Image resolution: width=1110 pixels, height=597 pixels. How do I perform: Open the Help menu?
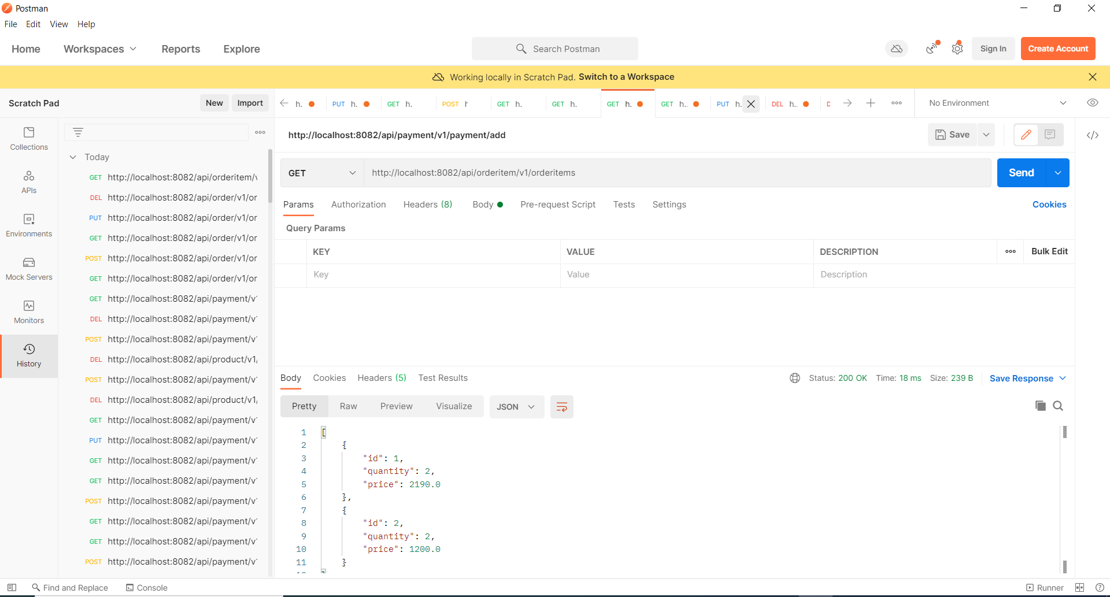click(x=86, y=24)
